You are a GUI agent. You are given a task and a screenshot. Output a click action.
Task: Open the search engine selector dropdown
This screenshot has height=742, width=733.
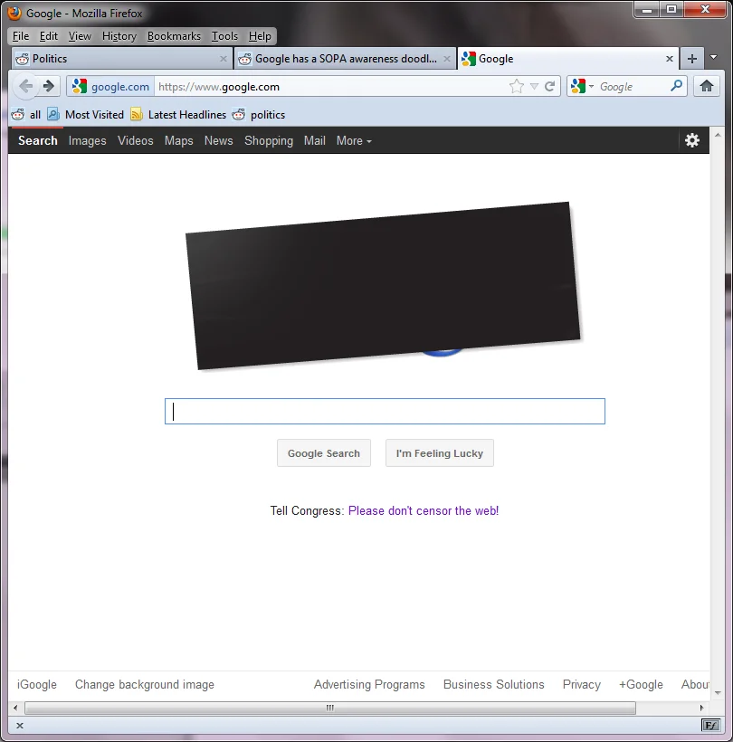tap(582, 86)
